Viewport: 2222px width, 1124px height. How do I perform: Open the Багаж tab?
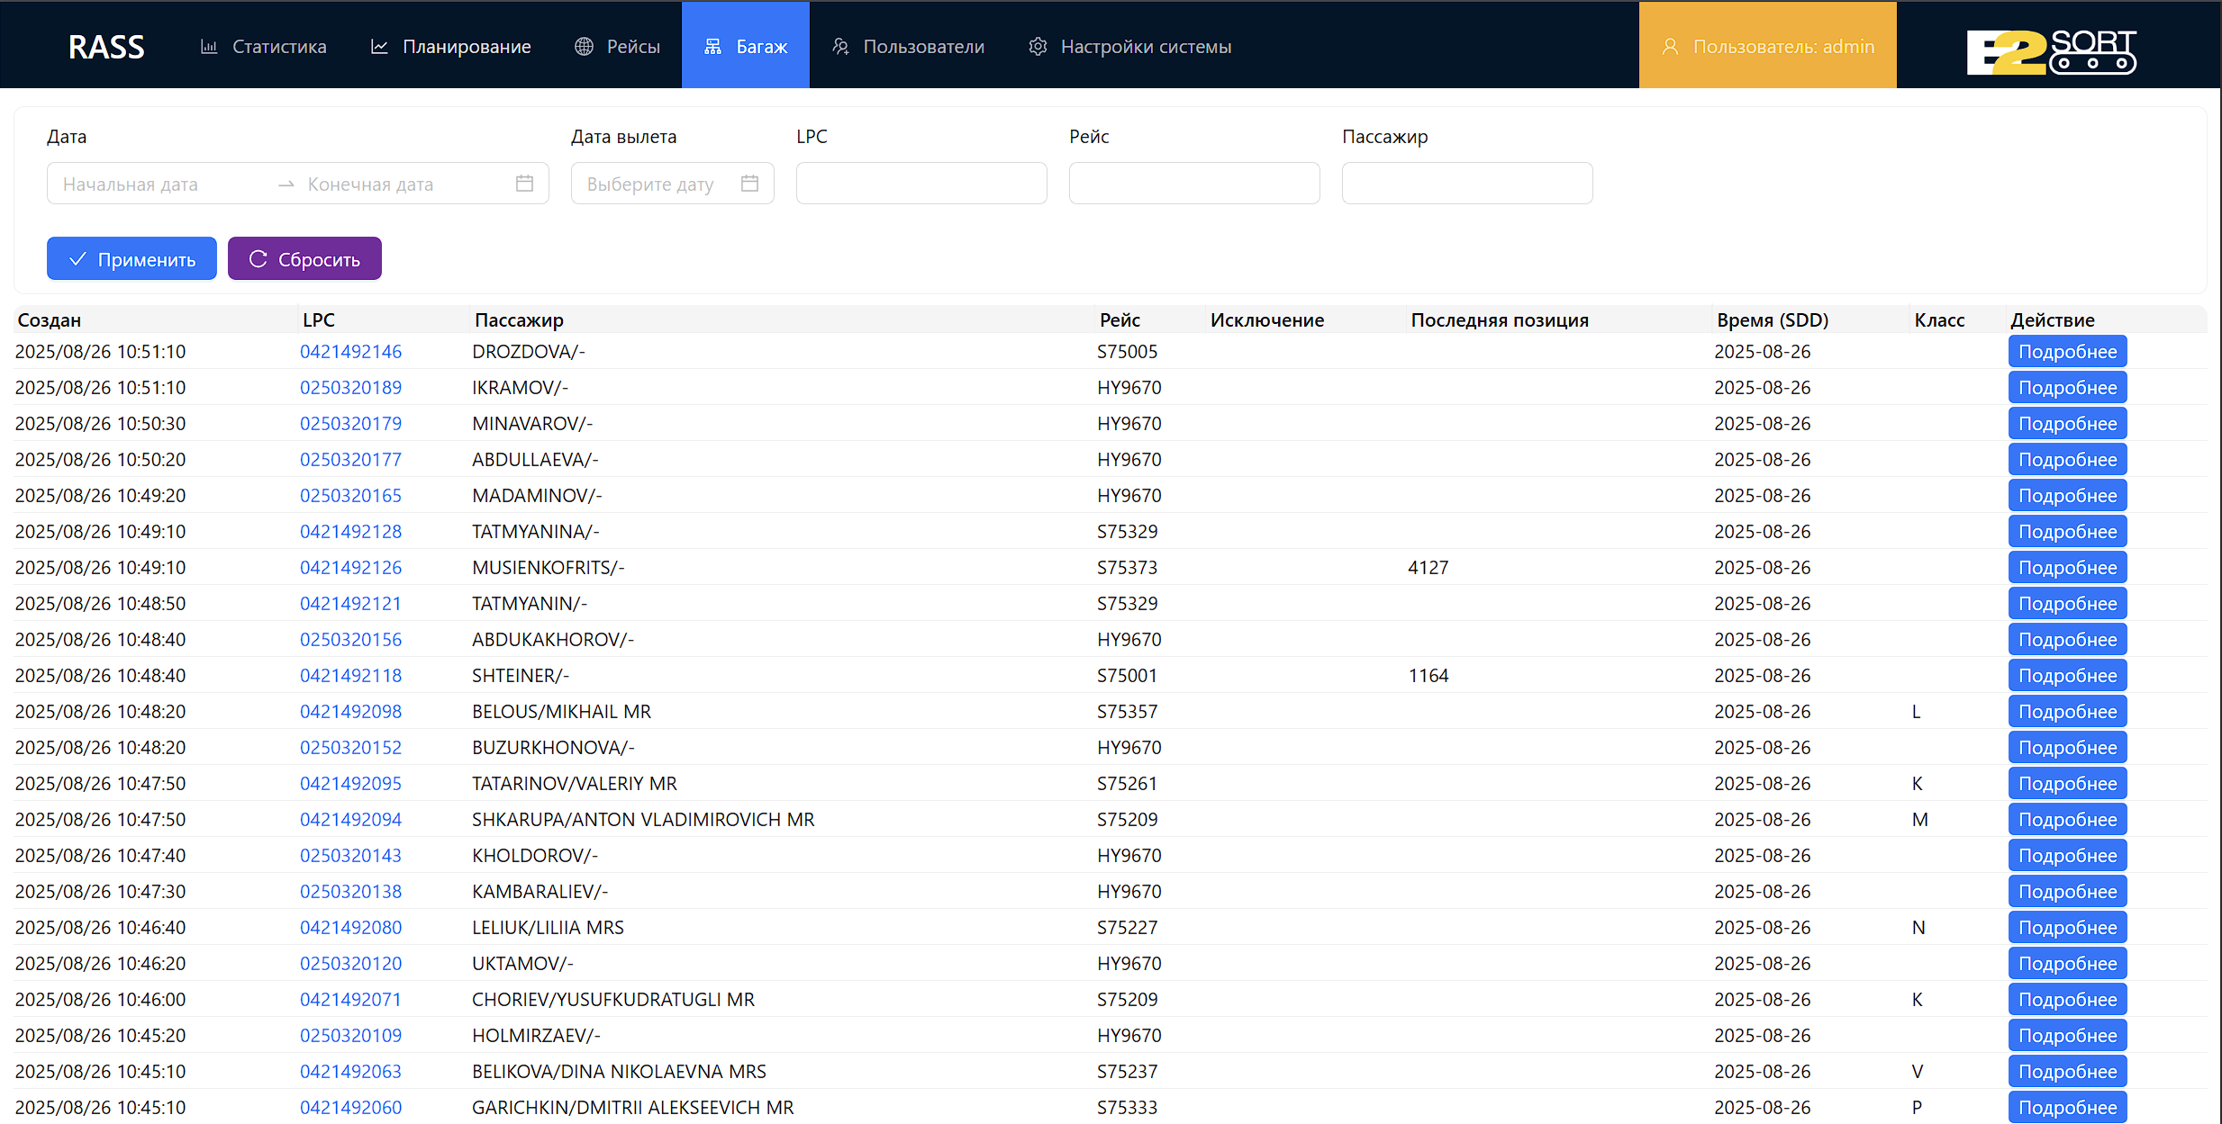pos(745,46)
